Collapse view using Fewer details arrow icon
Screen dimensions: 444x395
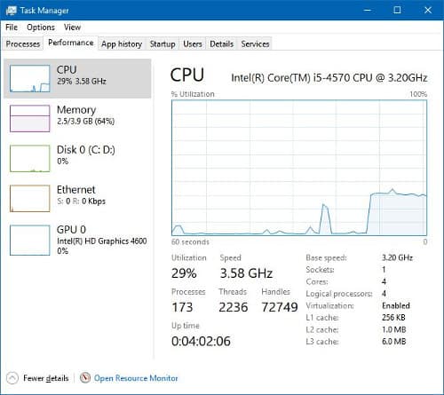(x=12, y=378)
